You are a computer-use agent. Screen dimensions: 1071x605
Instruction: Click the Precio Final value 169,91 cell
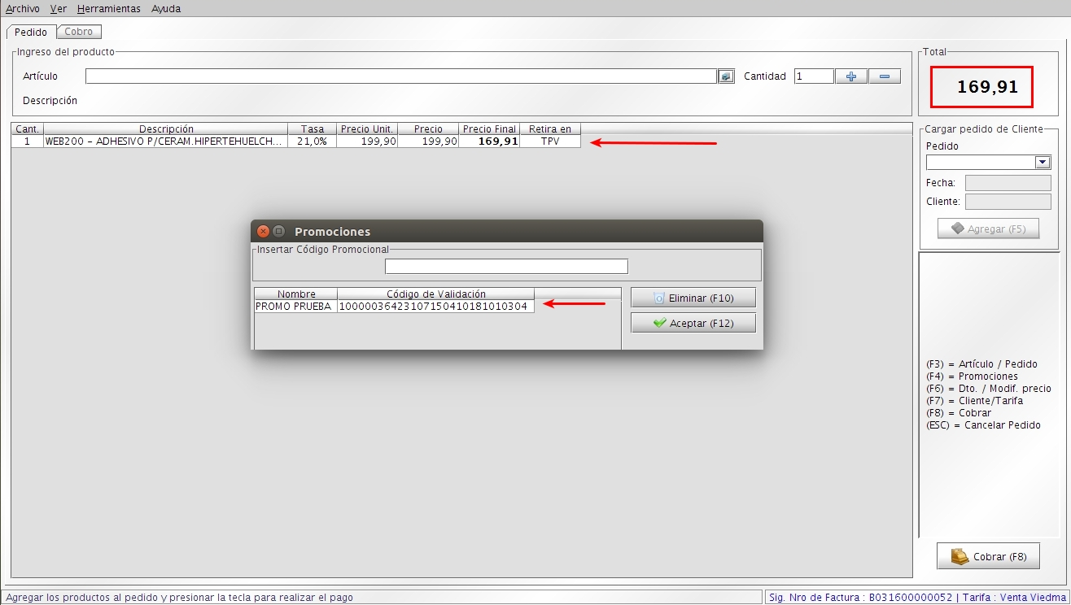click(x=489, y=141)
